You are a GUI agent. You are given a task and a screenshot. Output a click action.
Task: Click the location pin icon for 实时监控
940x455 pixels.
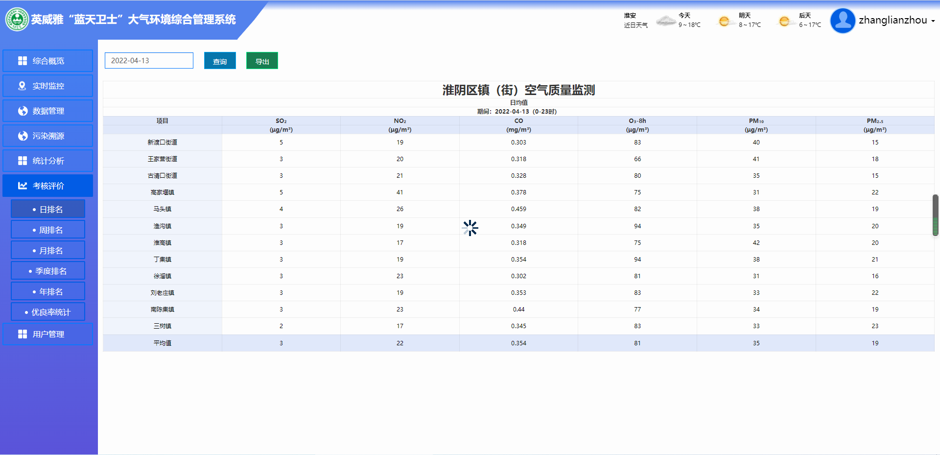[22, 86]
